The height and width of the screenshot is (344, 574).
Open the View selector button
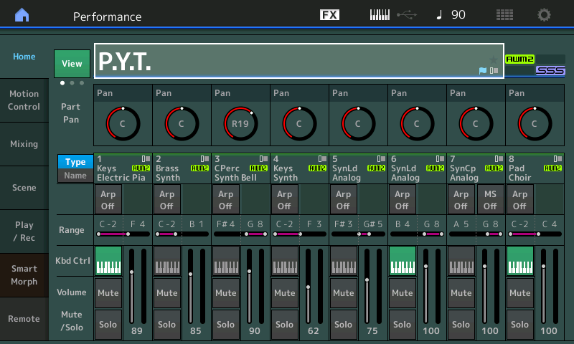coord(72,63)
